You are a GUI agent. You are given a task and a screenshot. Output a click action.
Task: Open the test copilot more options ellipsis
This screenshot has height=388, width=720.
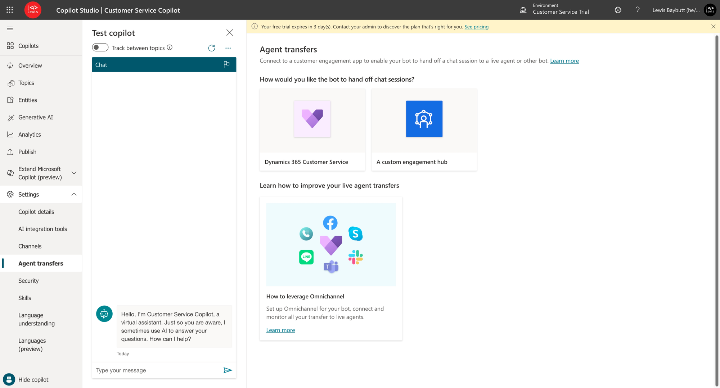click(x=228, y=48)
